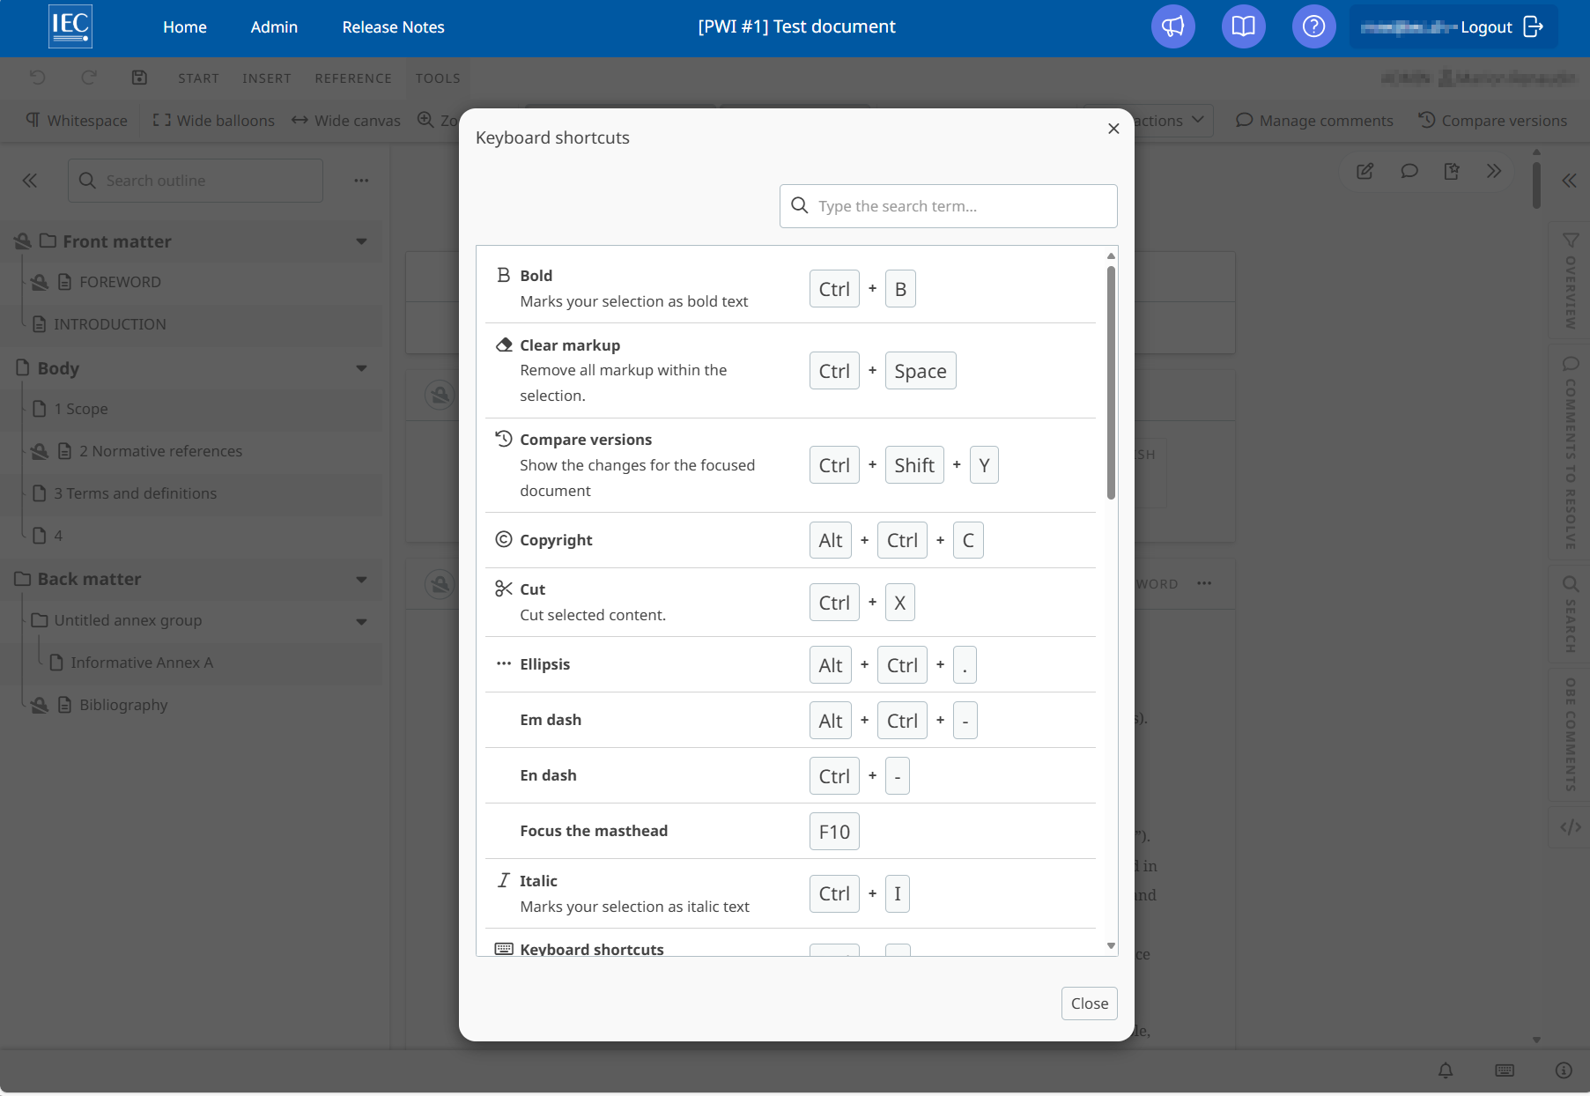Click Manage comments in the toolbar
1590x1096 pixels.
(x=1313, y=120)
